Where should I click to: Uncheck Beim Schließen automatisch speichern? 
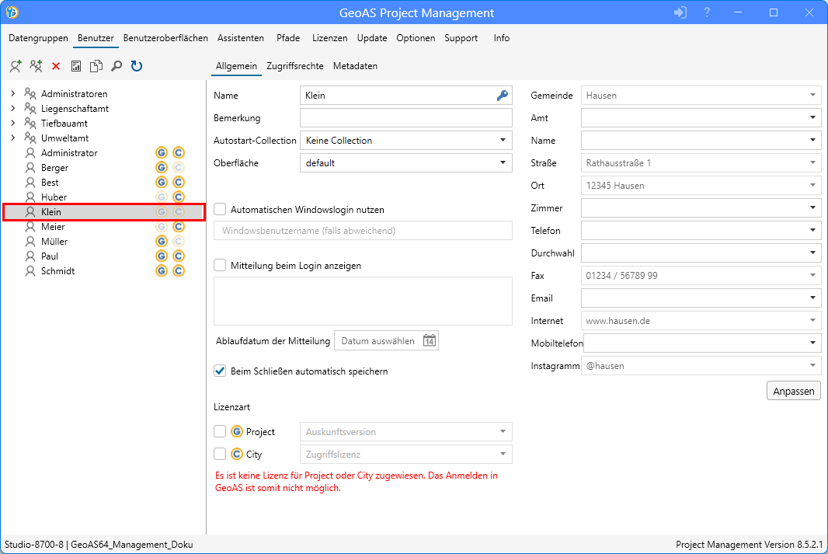click(x=220, y=371)
